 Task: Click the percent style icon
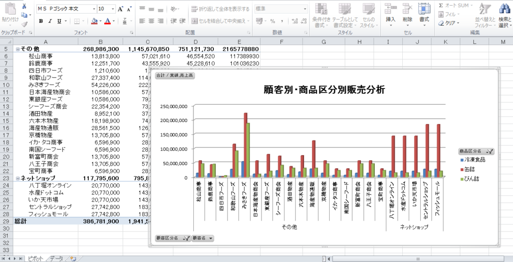[x=273, y=21]
